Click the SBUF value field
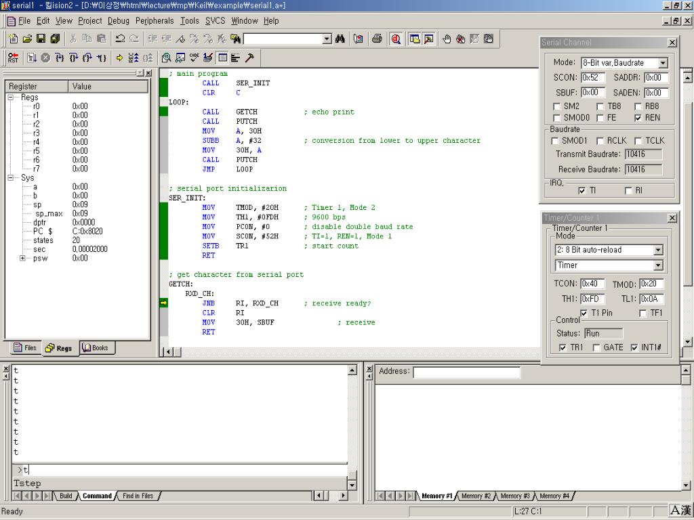Viewport: 694px width, 520px height. [593, 93]
